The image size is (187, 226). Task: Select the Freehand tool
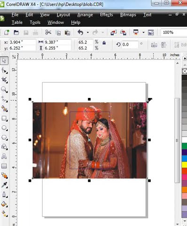(4, 99)
